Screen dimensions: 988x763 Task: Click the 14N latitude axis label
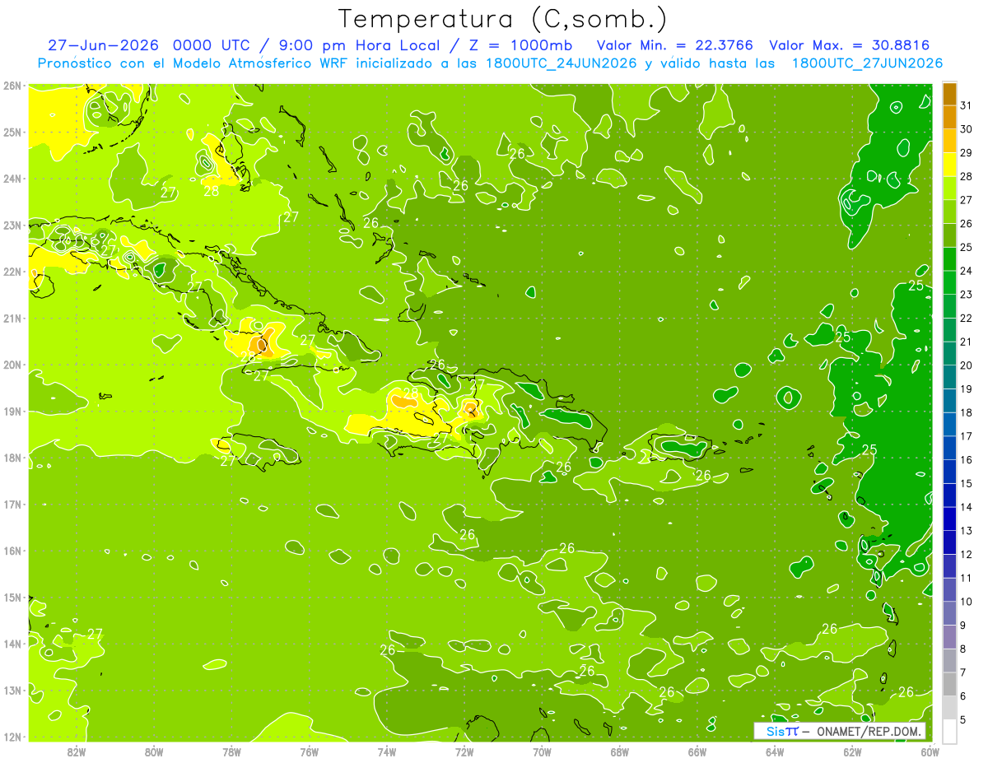pyautogui.click(x=12, y=644)
